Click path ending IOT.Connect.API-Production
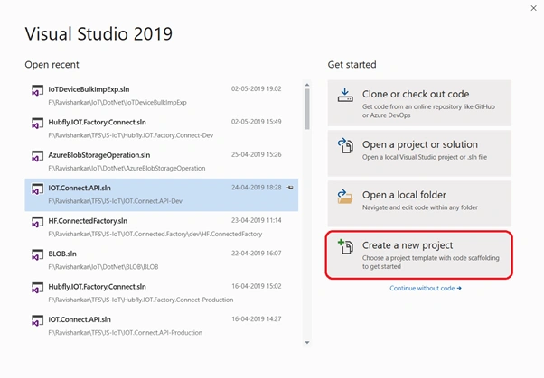 (126, 333)
